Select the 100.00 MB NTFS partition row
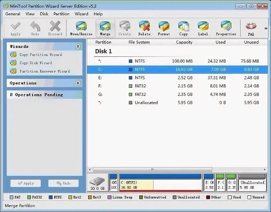The width and height of the screenshot is (271, 212). pos(177,61)
